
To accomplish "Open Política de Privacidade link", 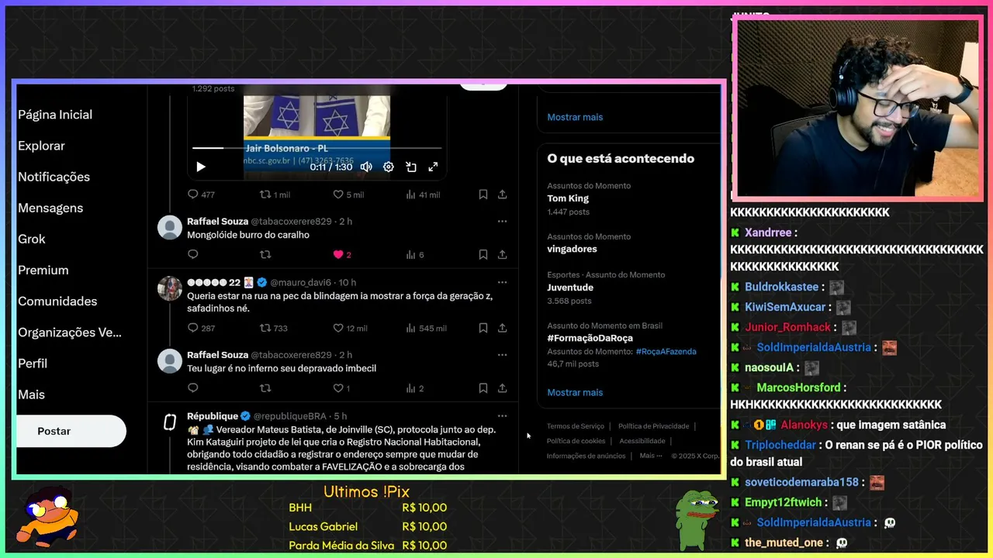I will (653, 426).
